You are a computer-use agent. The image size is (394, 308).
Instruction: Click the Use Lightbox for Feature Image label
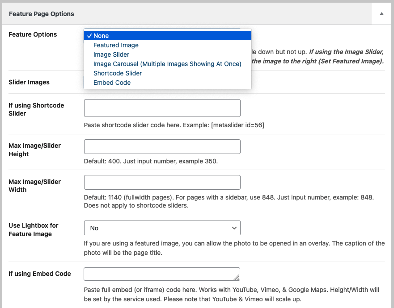click(34, 229)
